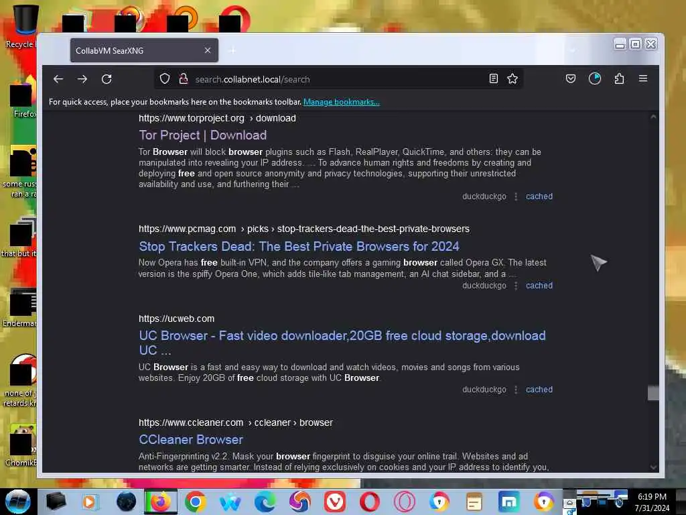Viewport: 686px width, 515px height.
Task: Open the Firefox account circular icon
Action: 595,79
